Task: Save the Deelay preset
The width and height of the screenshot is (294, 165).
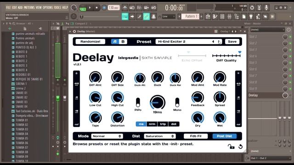Action: (232, 42)
